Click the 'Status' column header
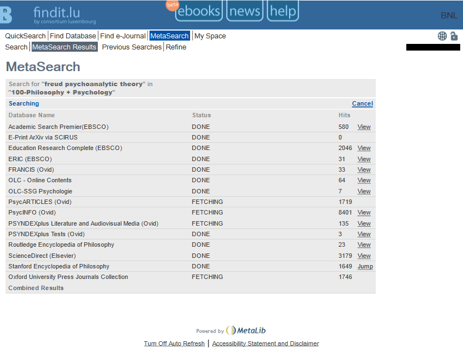Image resolution: width=463 pixels, height=359 pixels. [201, 115]
